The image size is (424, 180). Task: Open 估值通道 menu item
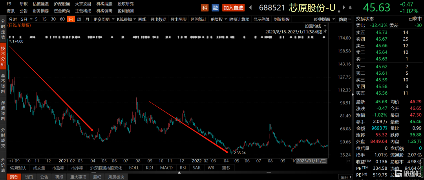[40, 4]
